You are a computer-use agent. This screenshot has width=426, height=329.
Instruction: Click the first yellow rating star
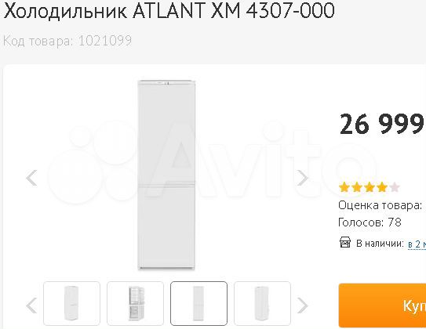coord(344,187)
